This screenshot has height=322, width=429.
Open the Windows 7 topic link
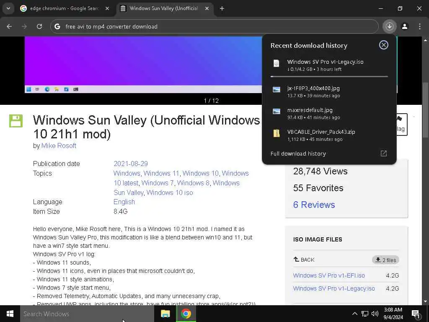pyautogui.click(x=158, y=183)
